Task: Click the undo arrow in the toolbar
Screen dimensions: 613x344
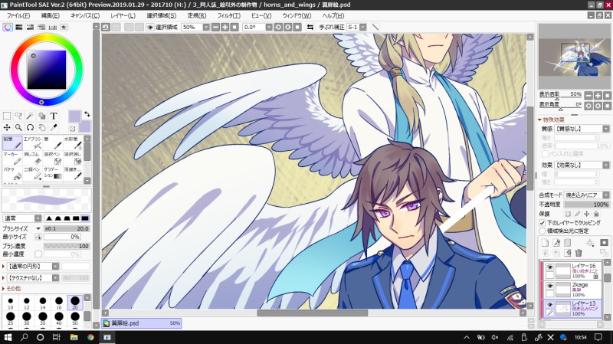Action: point(106,27)
